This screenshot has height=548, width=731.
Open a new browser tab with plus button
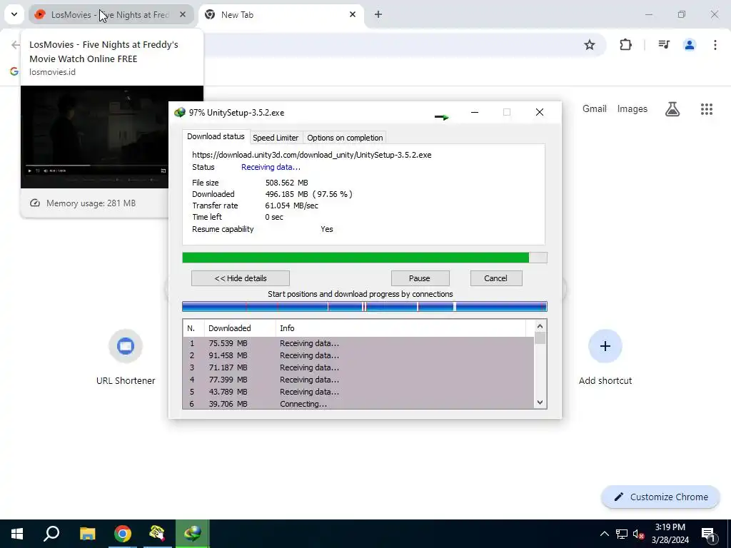378,14
